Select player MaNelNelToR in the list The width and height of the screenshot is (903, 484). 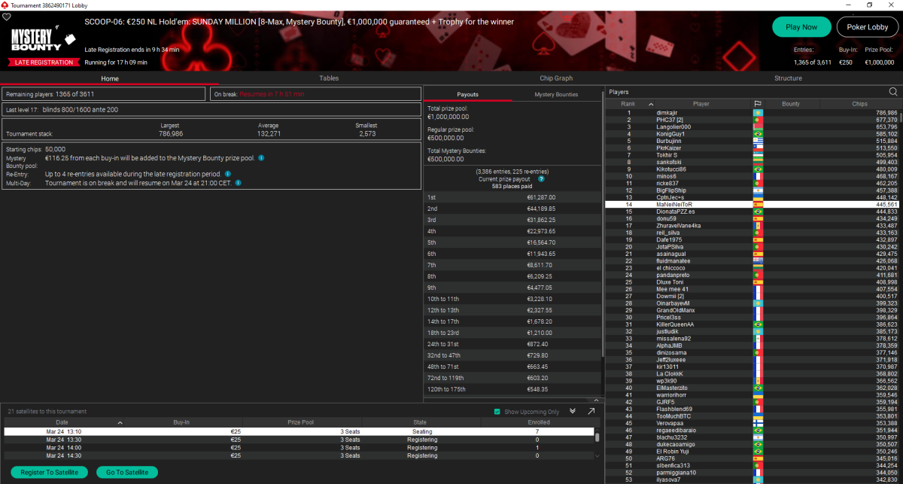pos(752,205)
